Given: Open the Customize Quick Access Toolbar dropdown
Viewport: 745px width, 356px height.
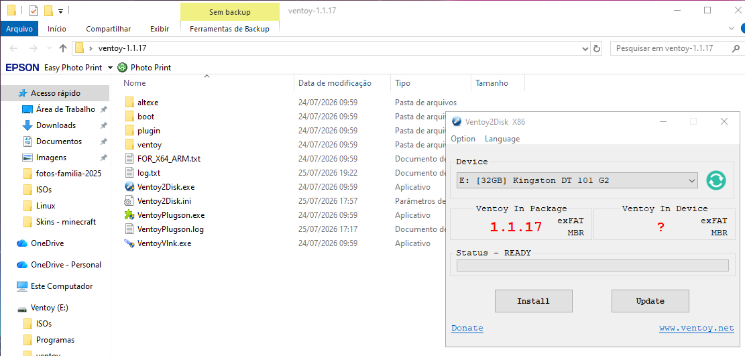Looking at the screenshot, I should point(61,11).
